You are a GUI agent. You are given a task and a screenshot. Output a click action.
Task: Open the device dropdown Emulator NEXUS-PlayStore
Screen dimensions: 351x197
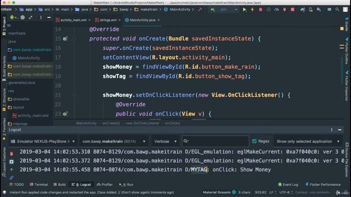tap(43, 141)
